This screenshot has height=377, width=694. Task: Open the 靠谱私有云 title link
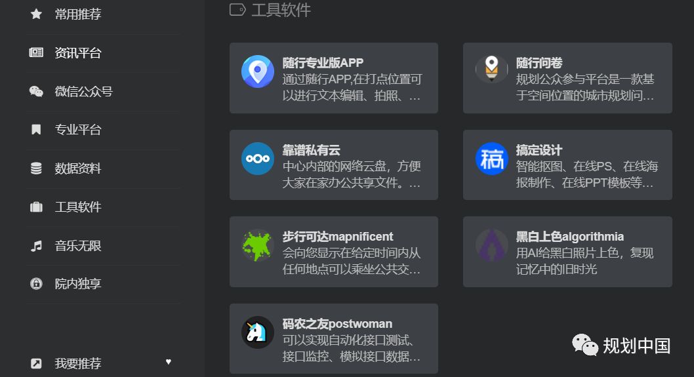click(311, 150)
